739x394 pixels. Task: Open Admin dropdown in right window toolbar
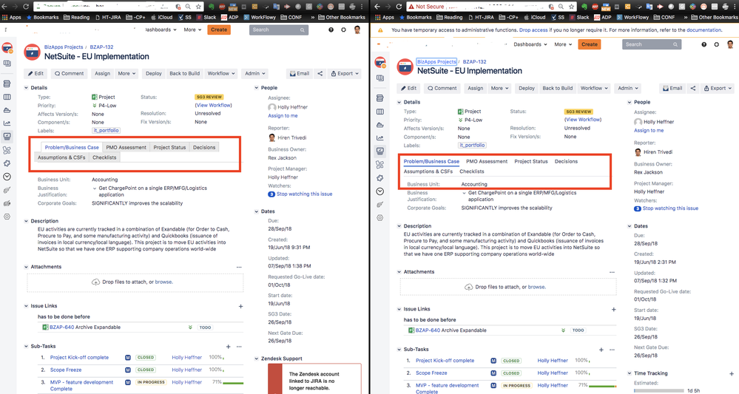click(x=628, y=88)
